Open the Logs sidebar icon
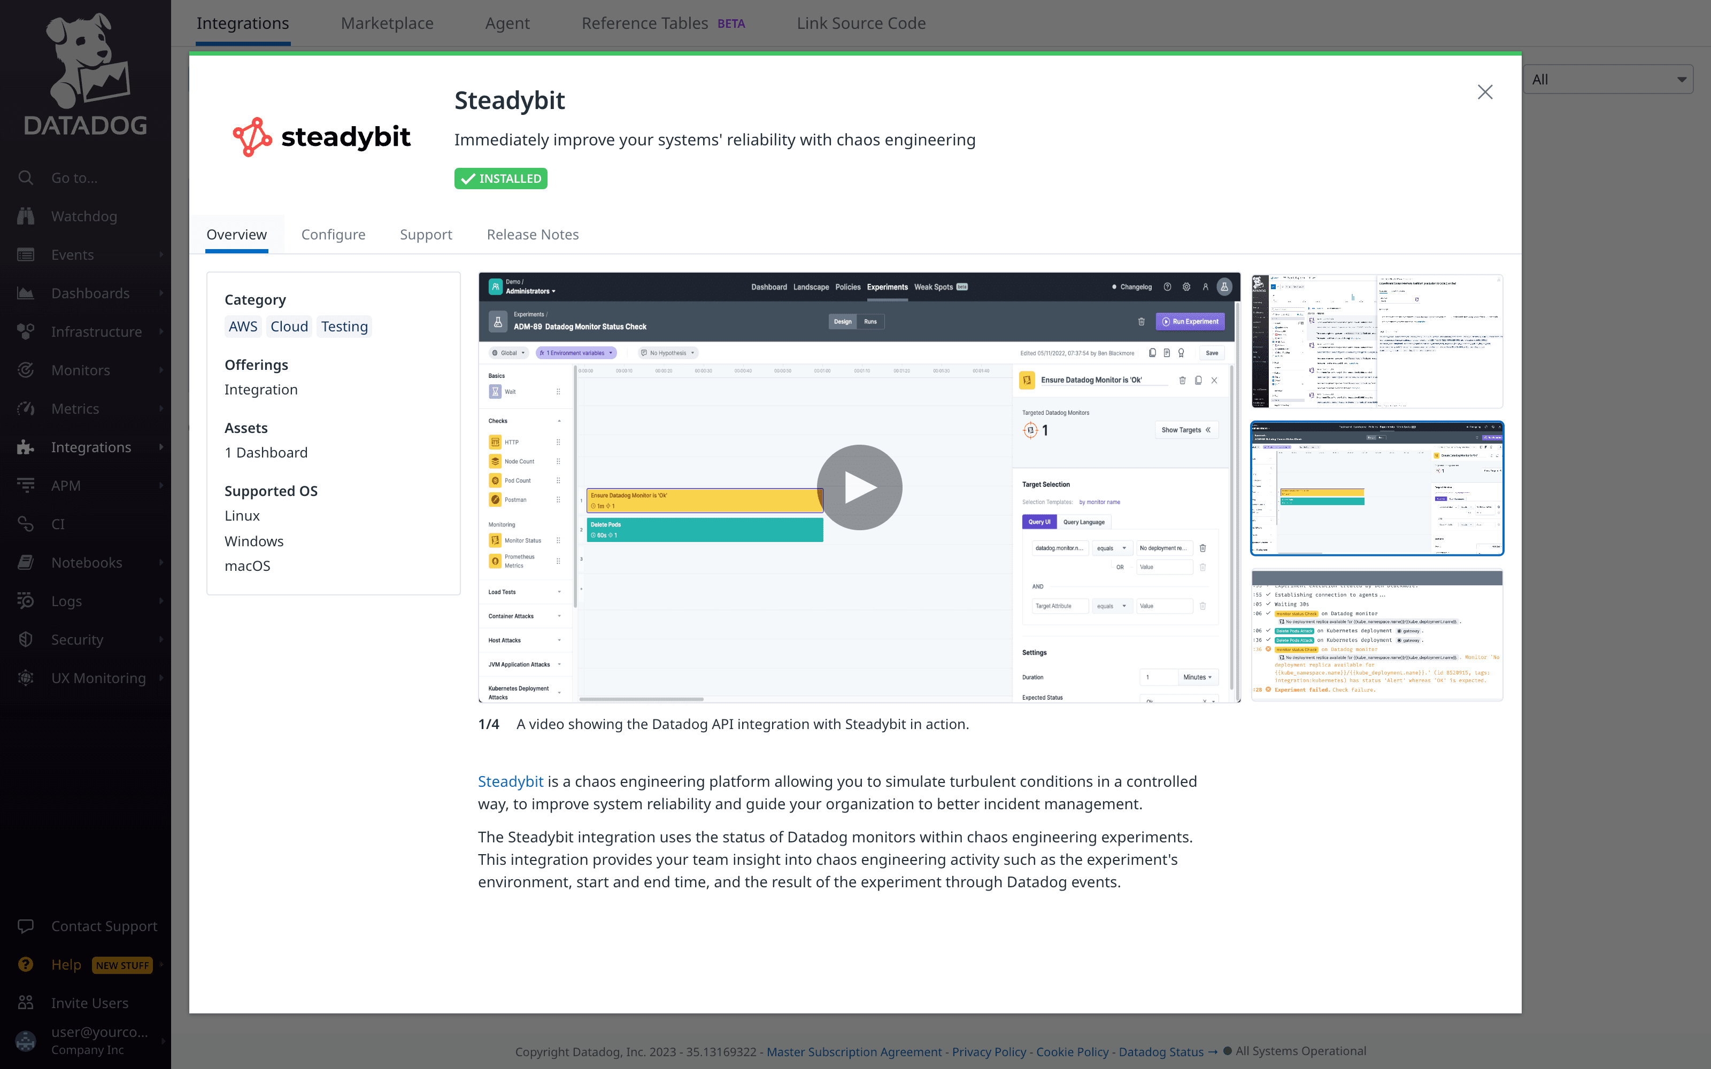The width and height of the screenshot is (1711, 1069). (x=26, y=601)
